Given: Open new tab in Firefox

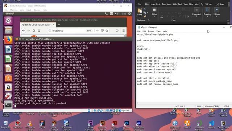Looking at the screenshot, I should click(59, 25).
